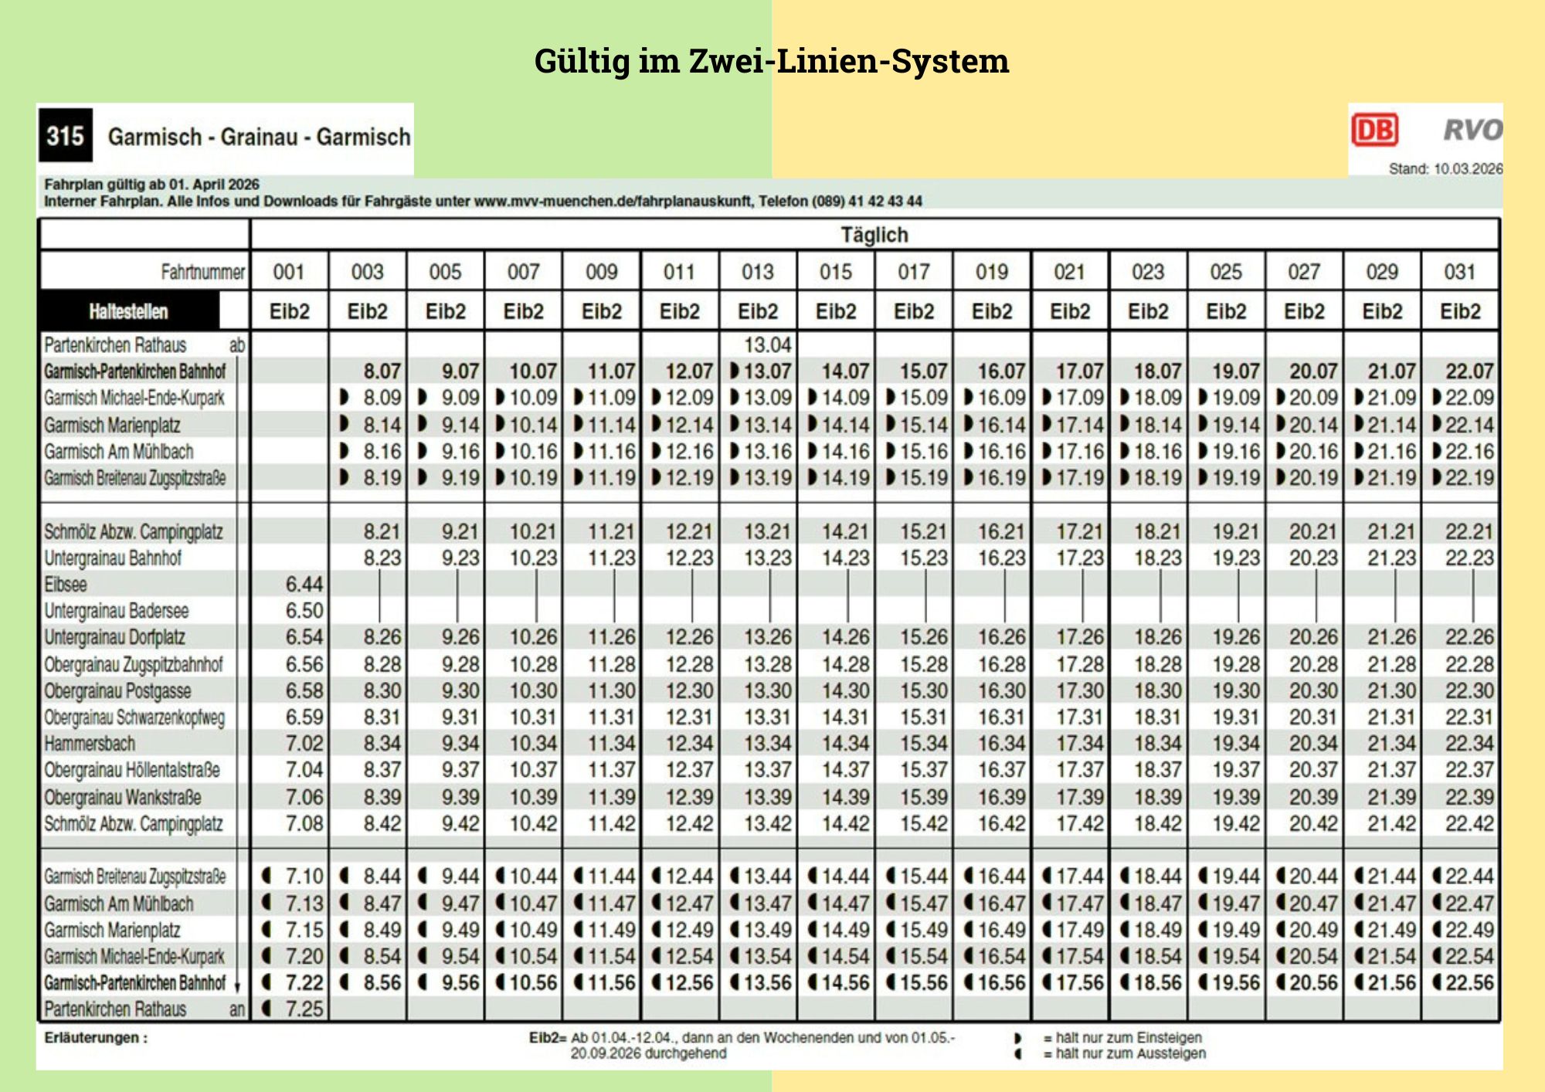Click 6.44 Eibsee departure time
Screen dimensions: 1545x1092
click(304, 585)
